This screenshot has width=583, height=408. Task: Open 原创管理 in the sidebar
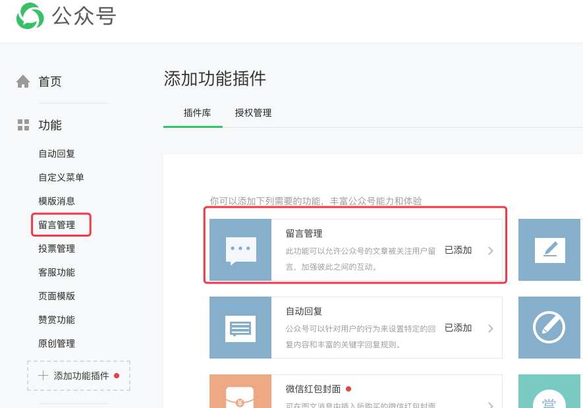[57, 343]
